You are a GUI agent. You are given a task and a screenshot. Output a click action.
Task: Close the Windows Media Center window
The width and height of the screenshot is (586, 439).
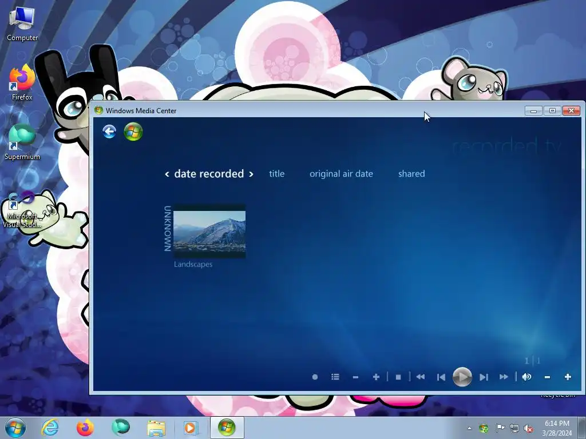572,110
